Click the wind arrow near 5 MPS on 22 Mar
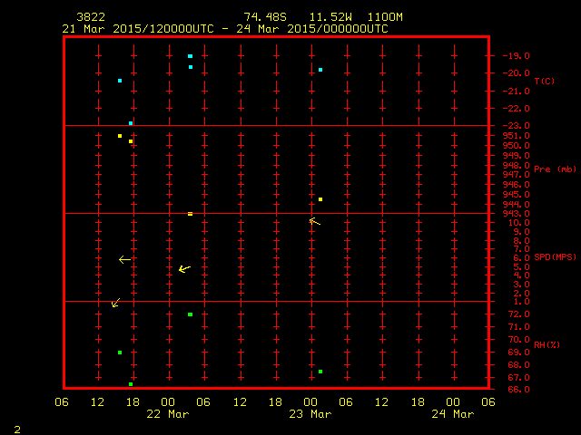This screenshot has height=435, width=581. pos(184,268)
